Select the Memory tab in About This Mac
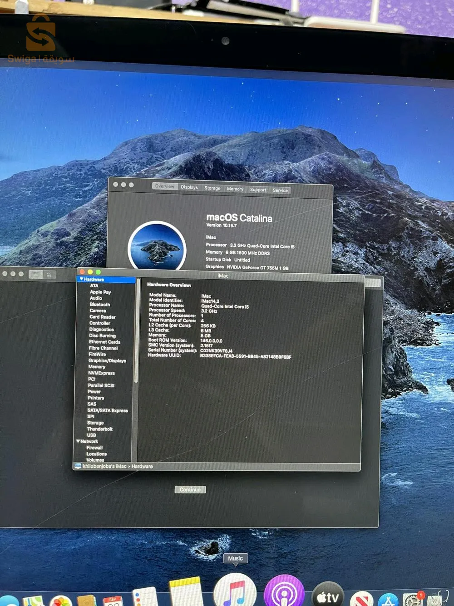The width and height of the screenshot is (454, 606). (x=235, y=189)
